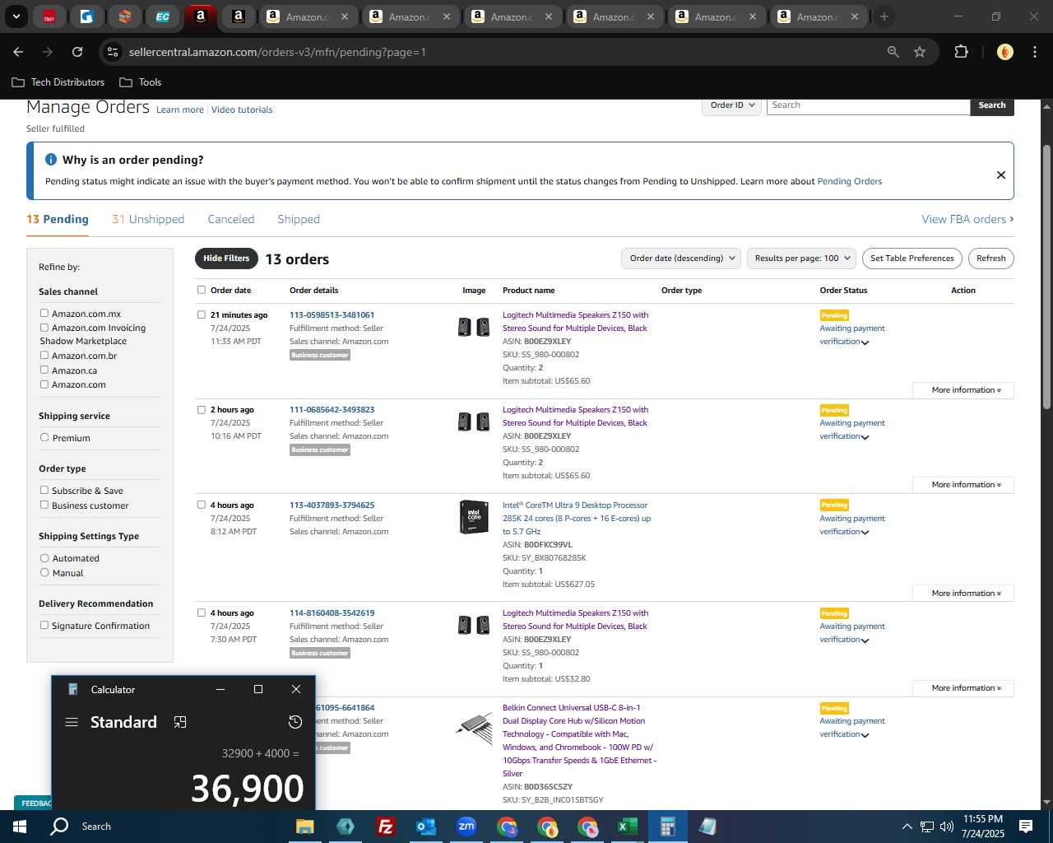Screen dimensions: 1053x843
Task: Open the Chrome three-dot menu
Action: (1033, 52)
